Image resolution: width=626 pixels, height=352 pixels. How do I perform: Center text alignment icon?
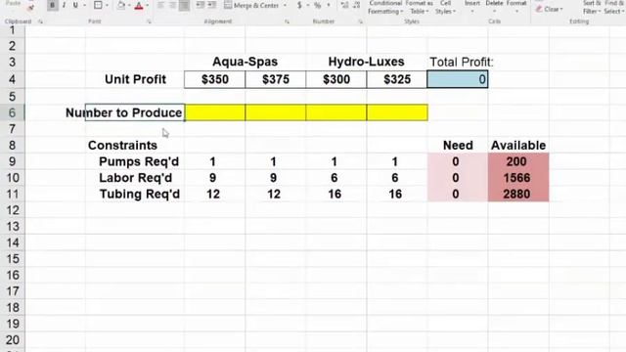click(172, 5)
